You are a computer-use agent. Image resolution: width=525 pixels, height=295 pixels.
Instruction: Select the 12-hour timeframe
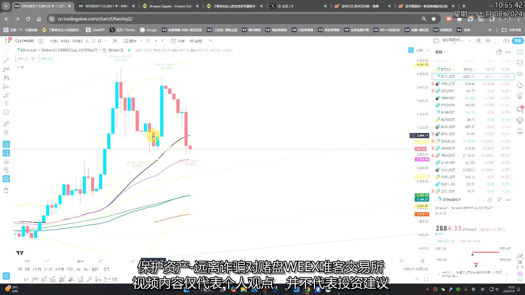[x=77, y=41]
